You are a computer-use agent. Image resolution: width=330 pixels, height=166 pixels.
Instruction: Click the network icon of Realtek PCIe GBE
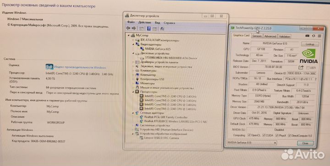click(142, 118)
